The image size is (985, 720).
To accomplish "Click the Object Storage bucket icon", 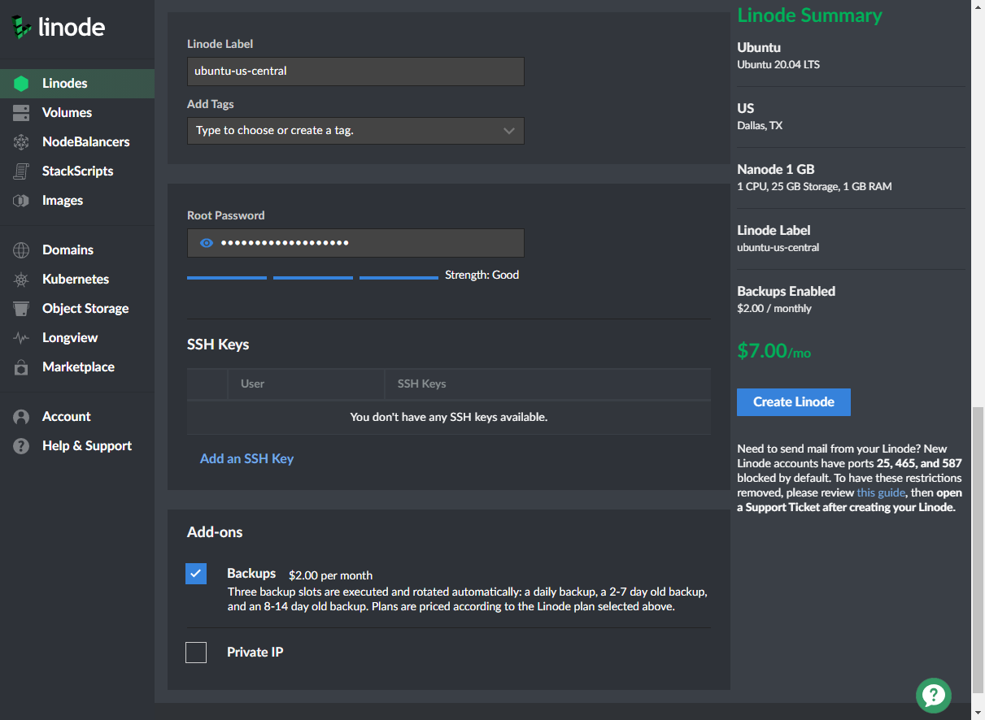I will 21,309.
